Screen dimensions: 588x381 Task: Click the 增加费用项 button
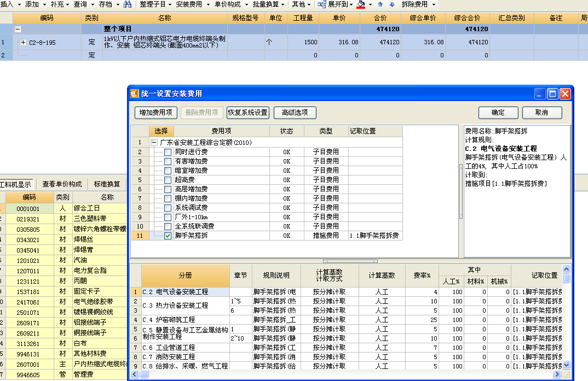point(155,113)
